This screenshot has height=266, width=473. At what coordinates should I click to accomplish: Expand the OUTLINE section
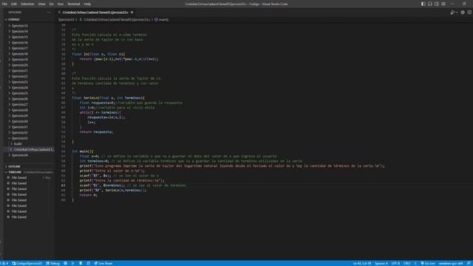30,166
